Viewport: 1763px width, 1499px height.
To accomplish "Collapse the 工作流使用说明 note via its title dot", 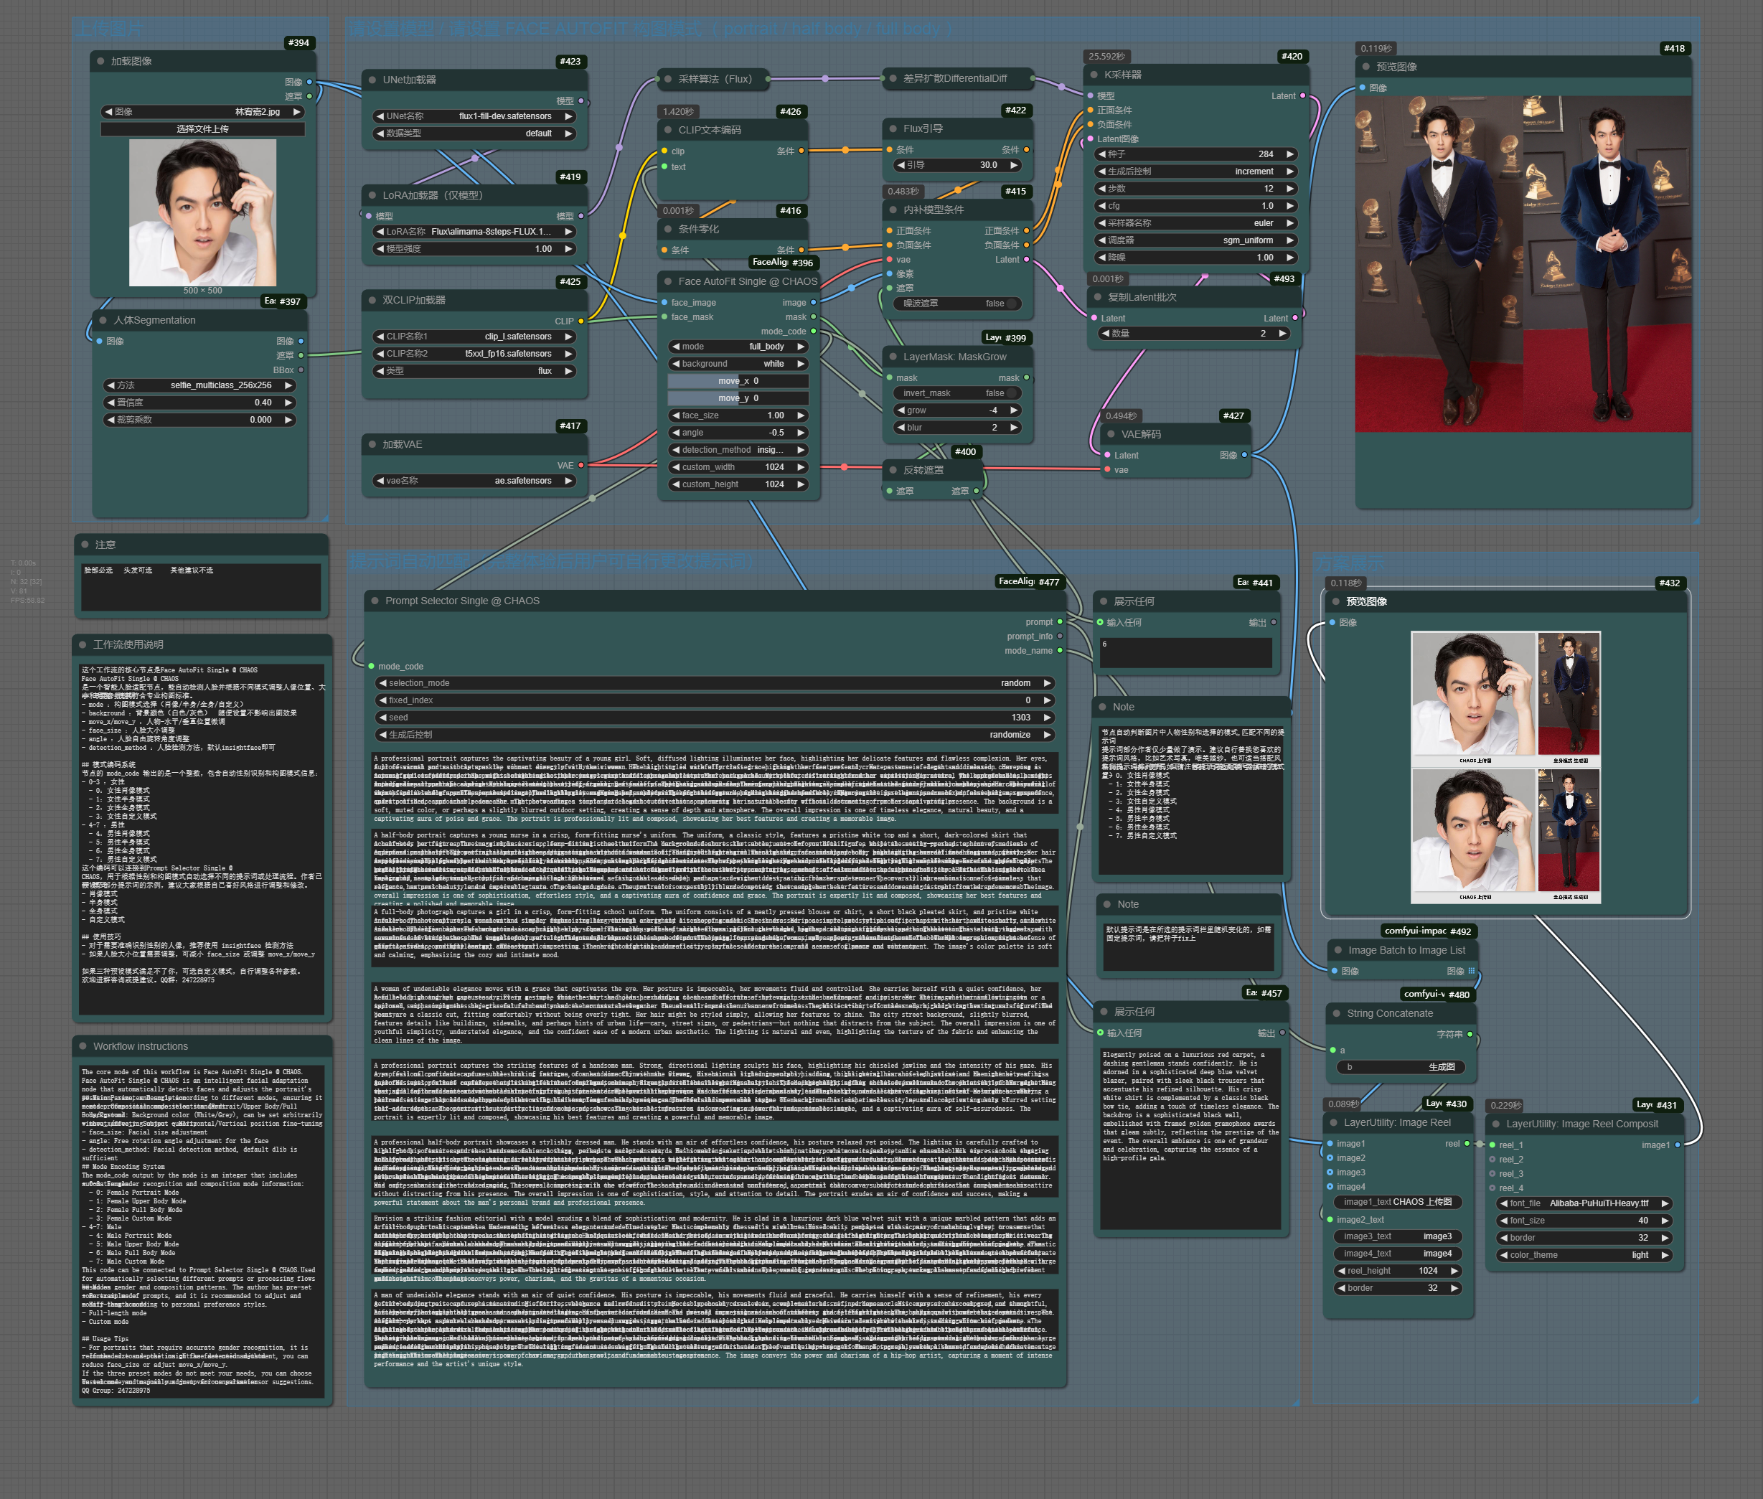I will [83, 645].
